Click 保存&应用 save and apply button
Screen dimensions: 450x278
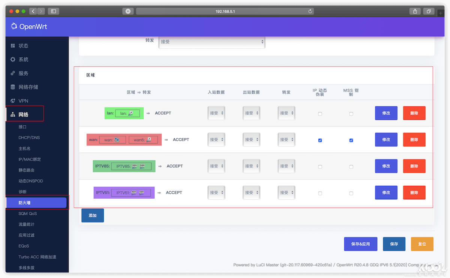[x=360, y=244]
